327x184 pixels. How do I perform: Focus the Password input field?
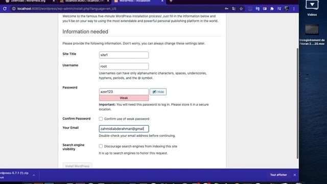124,91
